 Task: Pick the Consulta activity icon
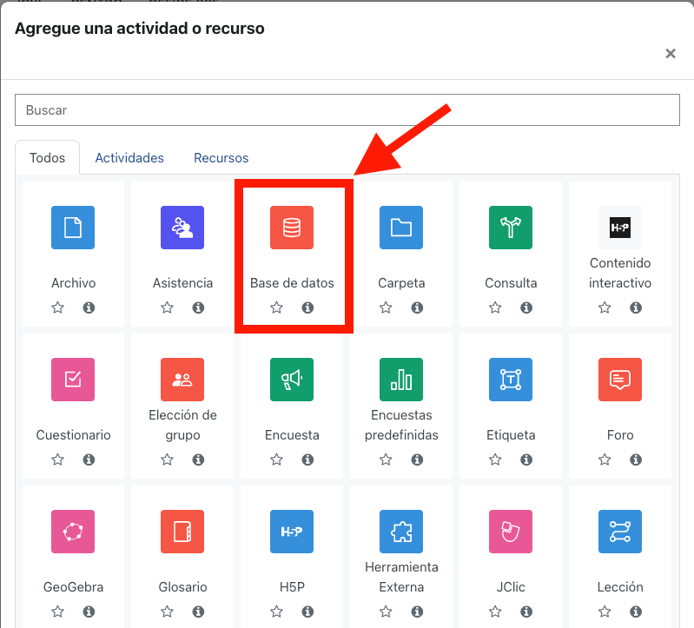click(x=511, y=228)
